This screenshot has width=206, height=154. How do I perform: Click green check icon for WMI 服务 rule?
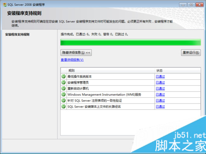pyautogui.click(x=63, y=94)
